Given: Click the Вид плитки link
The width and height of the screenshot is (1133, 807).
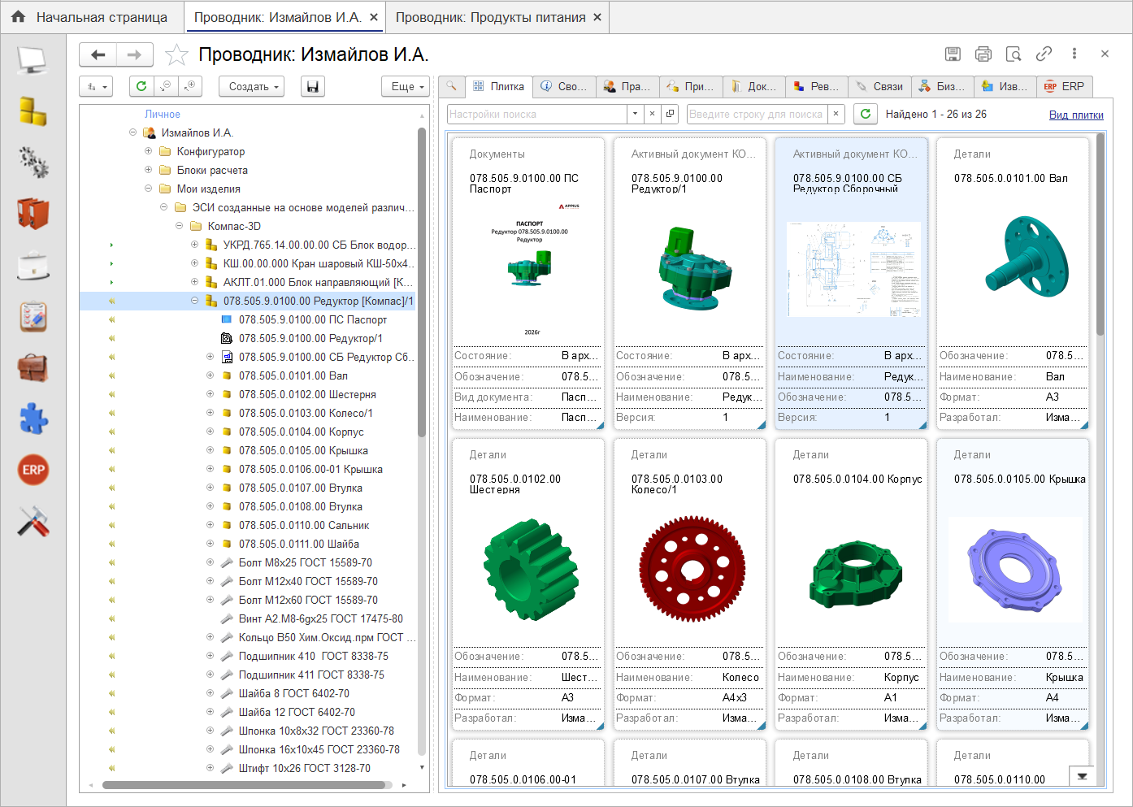Looking at the screenshot, I should coord(1076,115).
